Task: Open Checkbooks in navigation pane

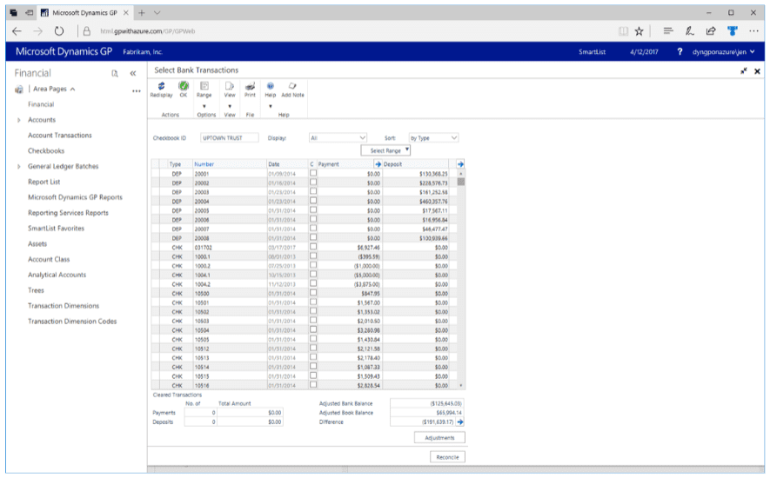Action: point(46,150)
